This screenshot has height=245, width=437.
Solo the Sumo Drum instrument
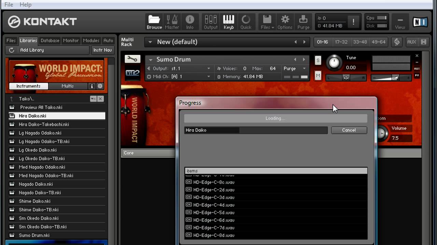pos(318,61)
